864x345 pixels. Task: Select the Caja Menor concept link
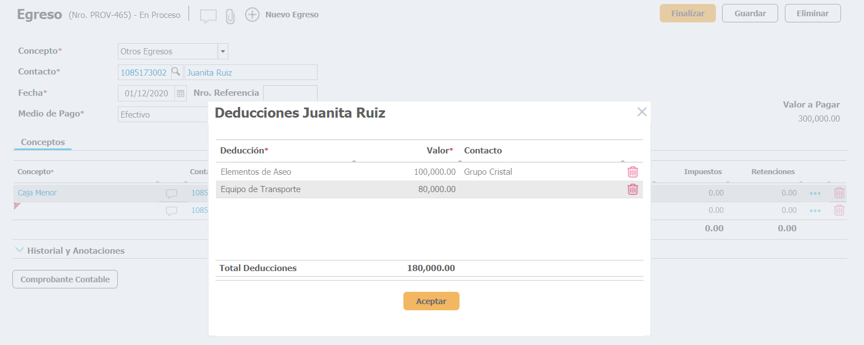pos(37,193)
